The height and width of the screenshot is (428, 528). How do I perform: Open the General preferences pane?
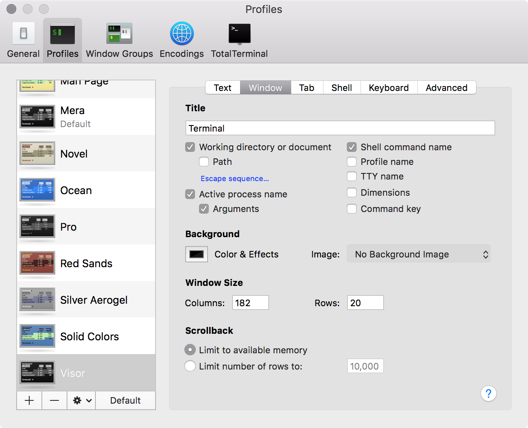[23, 40]
